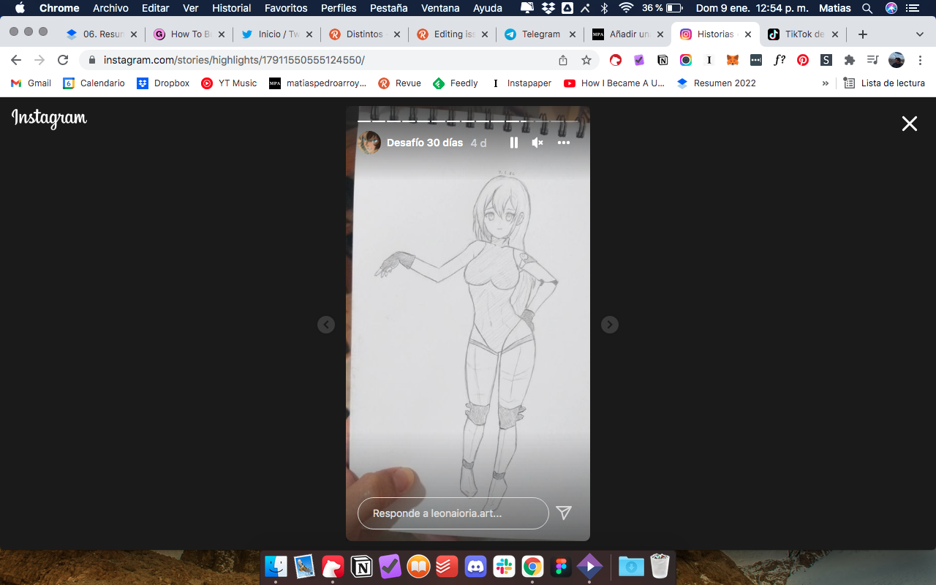Switch to the 'Distintos' tab
This screenshot has height=585, width=936.
[x=364, y=34]
